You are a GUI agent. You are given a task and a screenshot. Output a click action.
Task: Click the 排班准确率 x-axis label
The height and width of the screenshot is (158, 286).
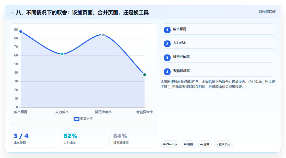click(103, 112)
